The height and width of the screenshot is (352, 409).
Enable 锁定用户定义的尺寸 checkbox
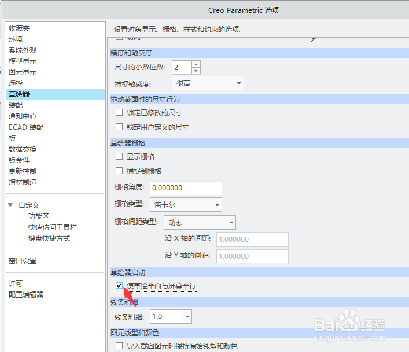(x=119, y=127)
